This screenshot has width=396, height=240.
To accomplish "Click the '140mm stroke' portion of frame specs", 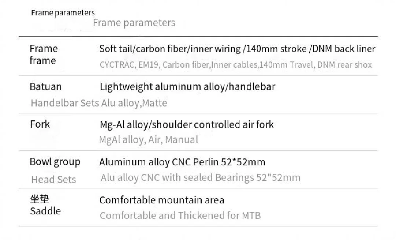I will coord(276,49).
